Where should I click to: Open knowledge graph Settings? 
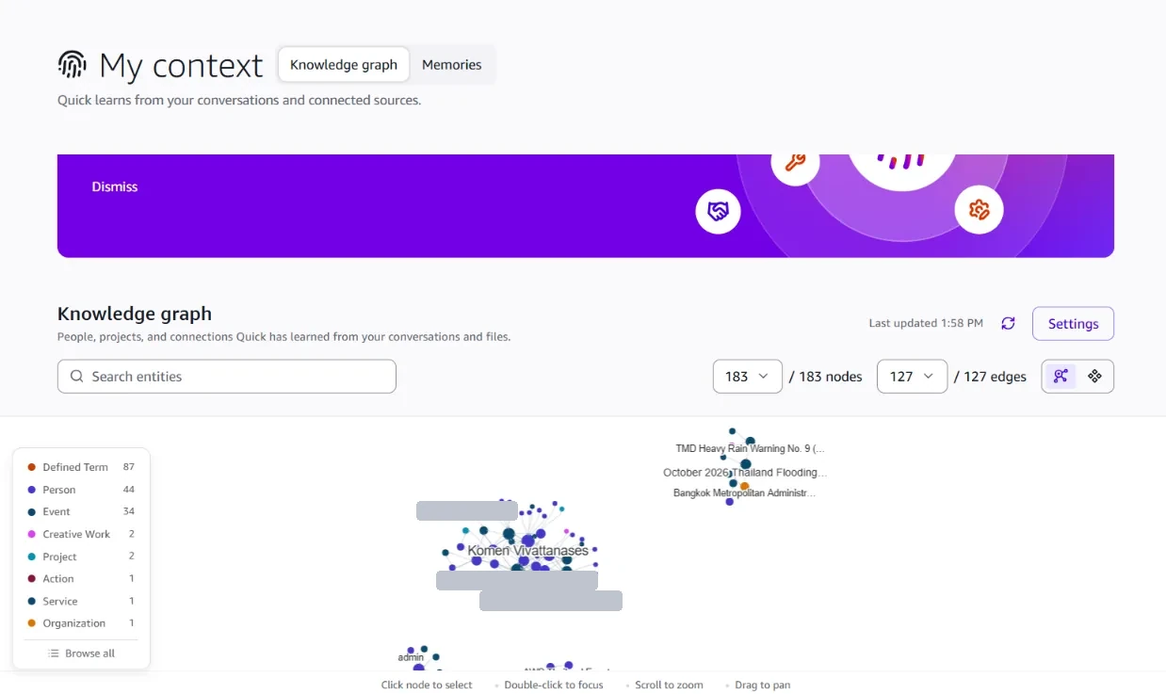click(1073, 323)
